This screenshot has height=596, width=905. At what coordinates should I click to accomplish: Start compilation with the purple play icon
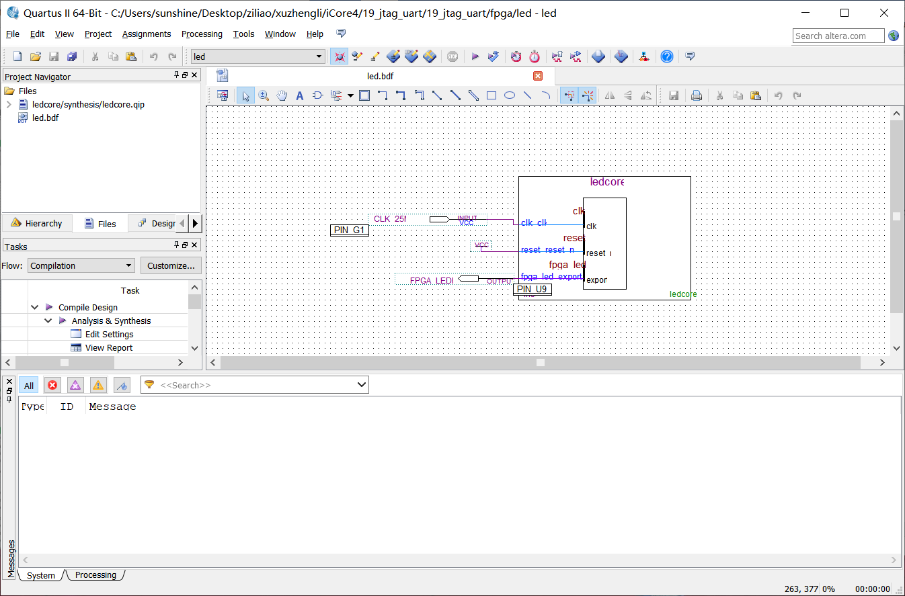click(475, 56)
